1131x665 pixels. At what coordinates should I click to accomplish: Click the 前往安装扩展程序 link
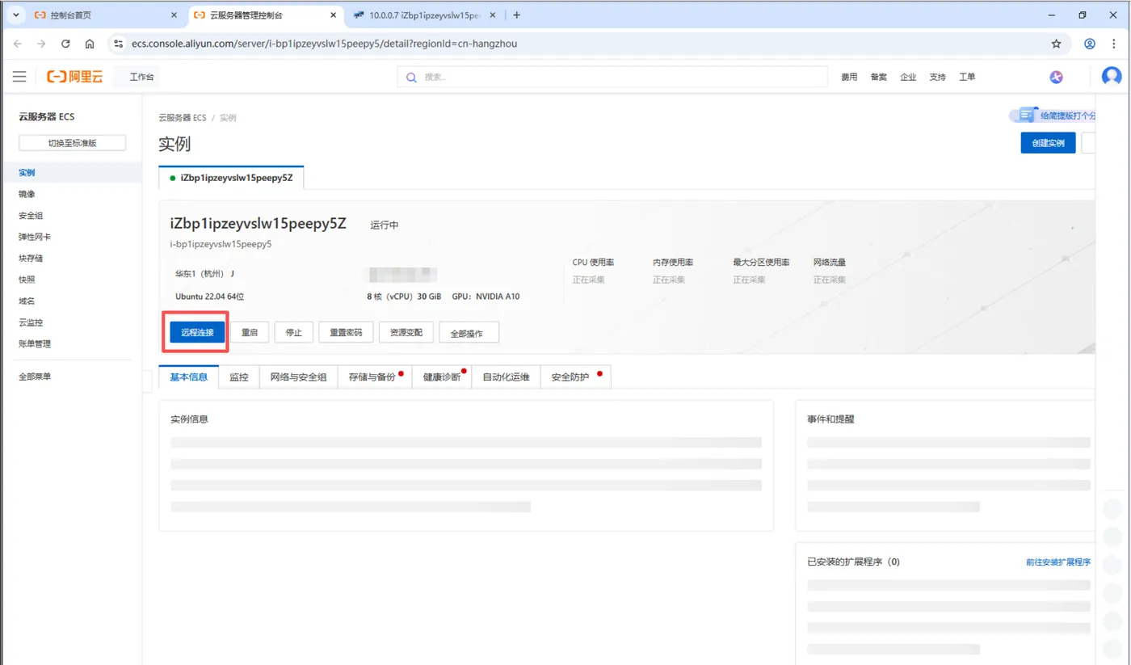point(1058,562)
